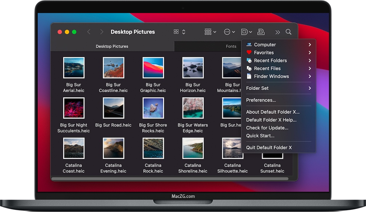Click Quit Default Folder X
This screenshot has height=212, width=366.
tap(269, 148)
